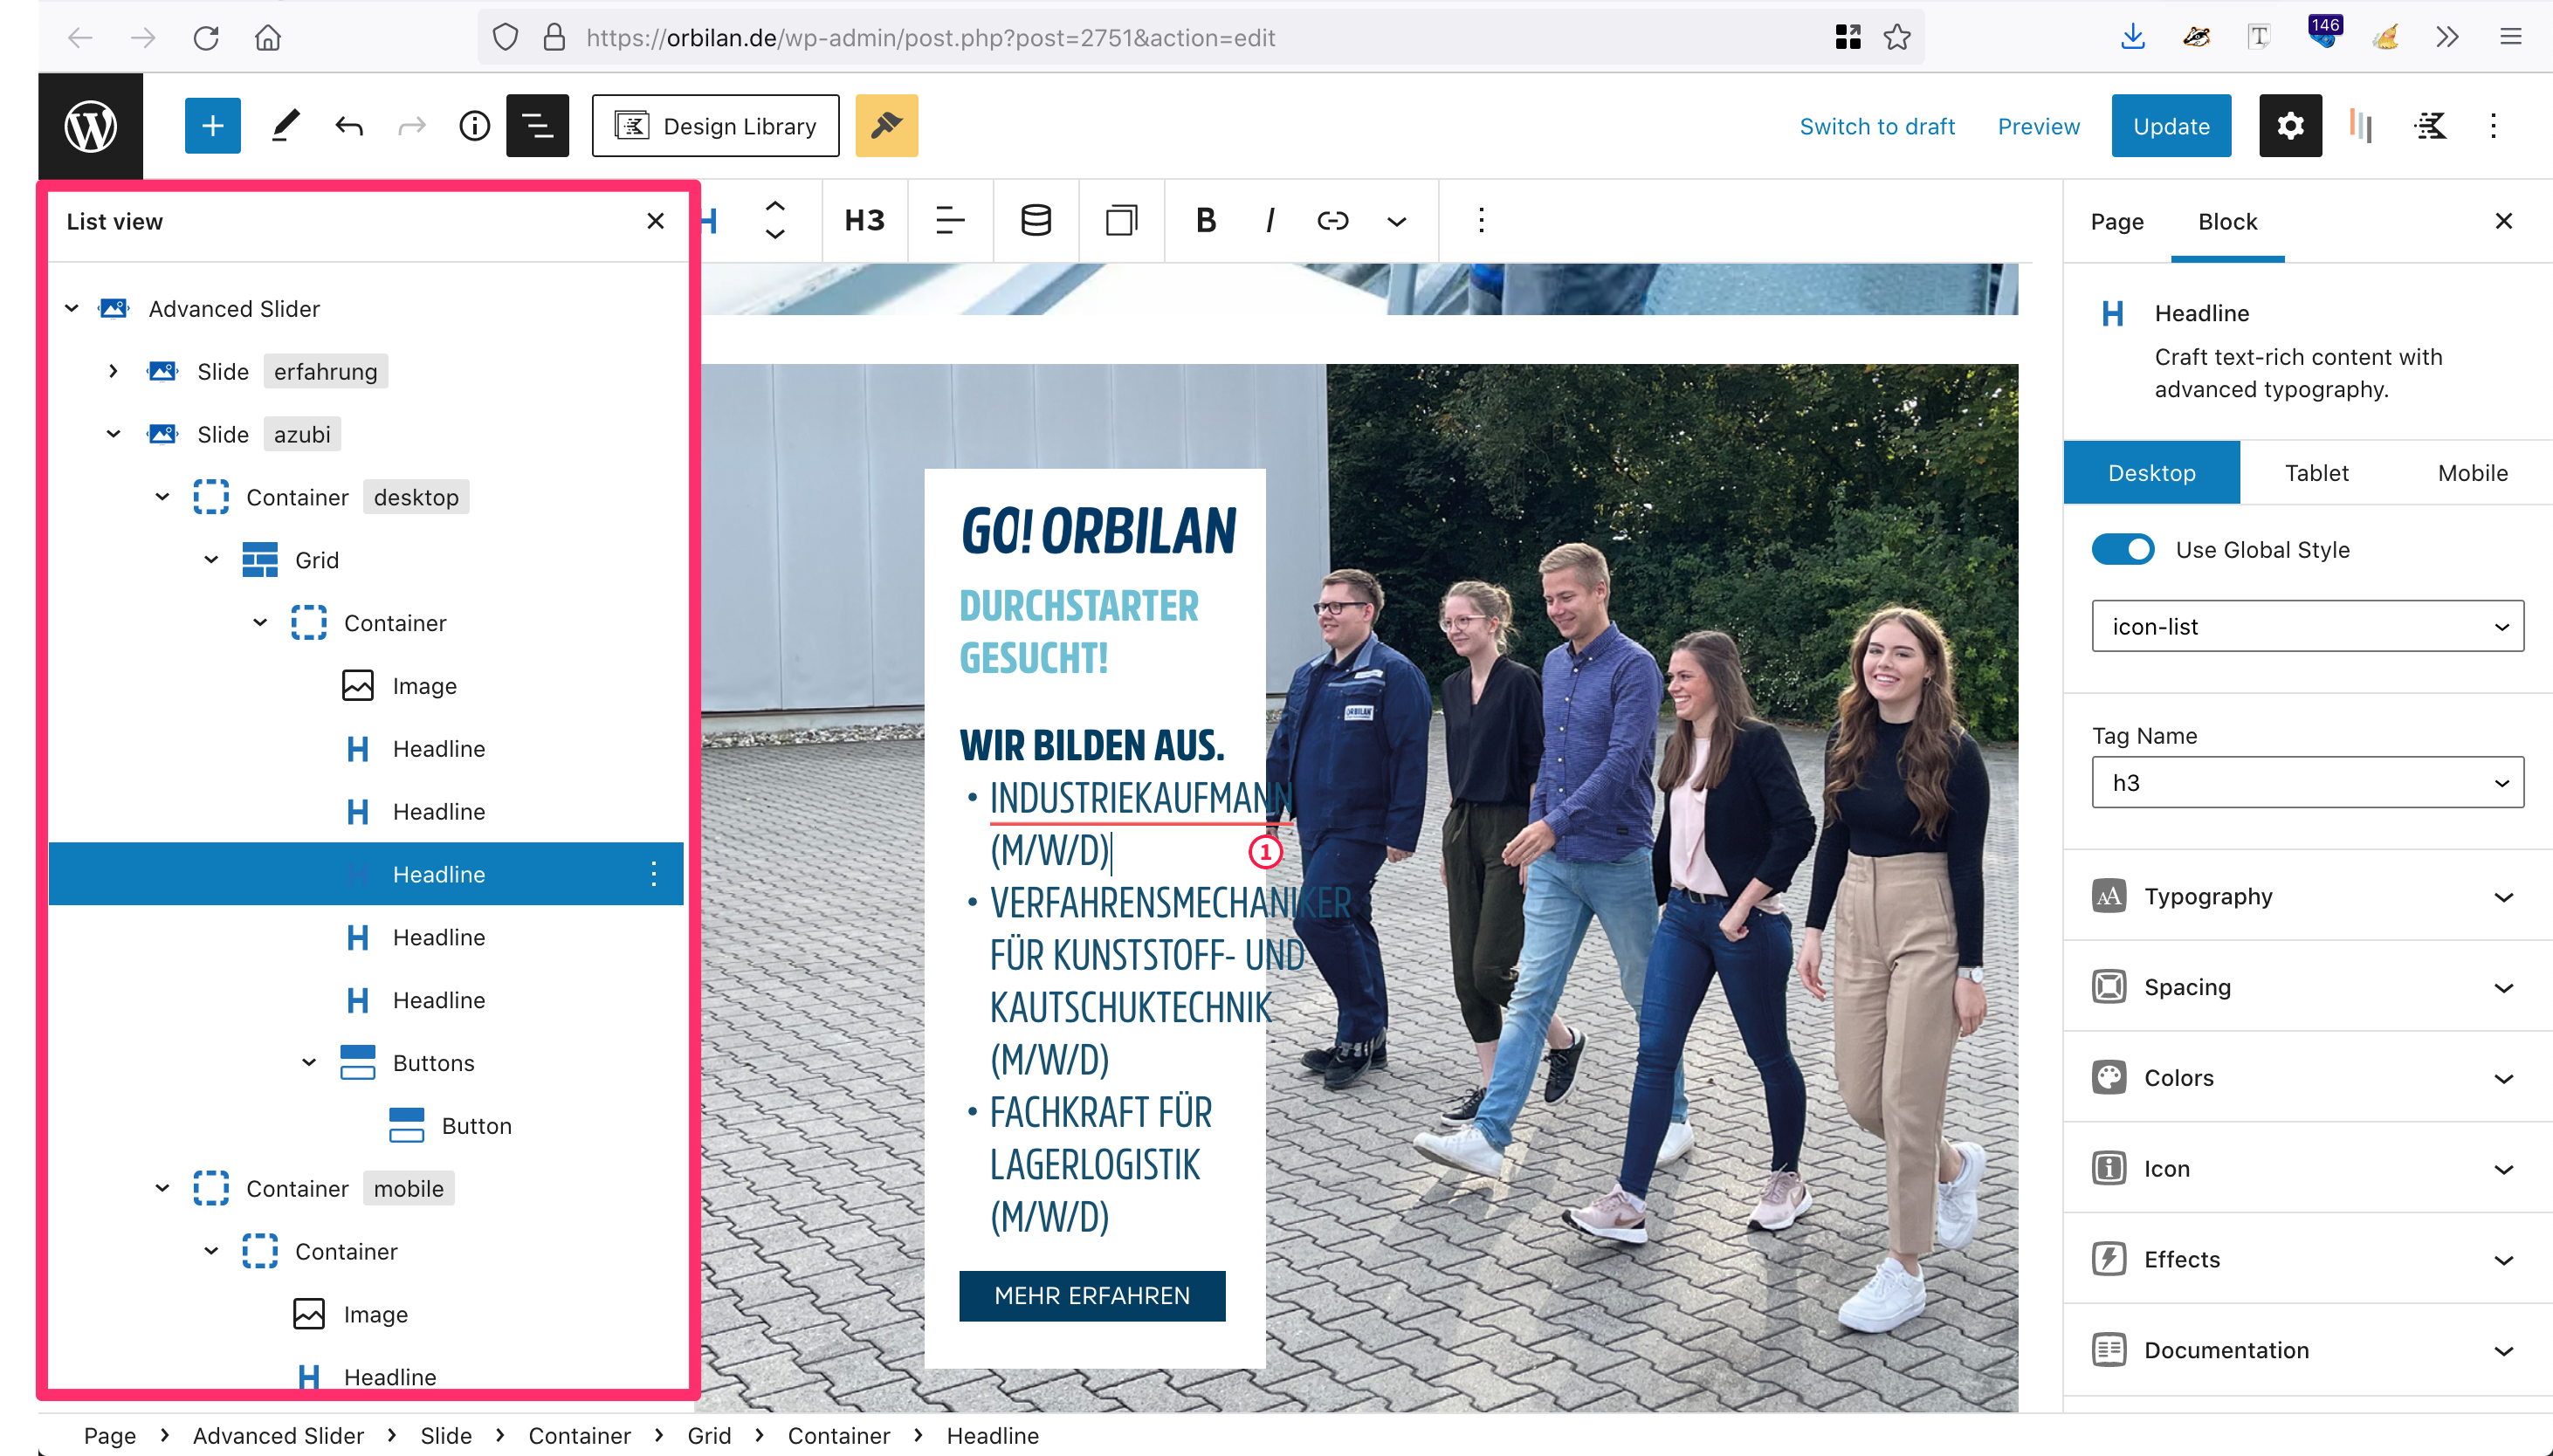Click the copy styles icon in block toolbar

pyautogui.click(x=1121, y=220)
